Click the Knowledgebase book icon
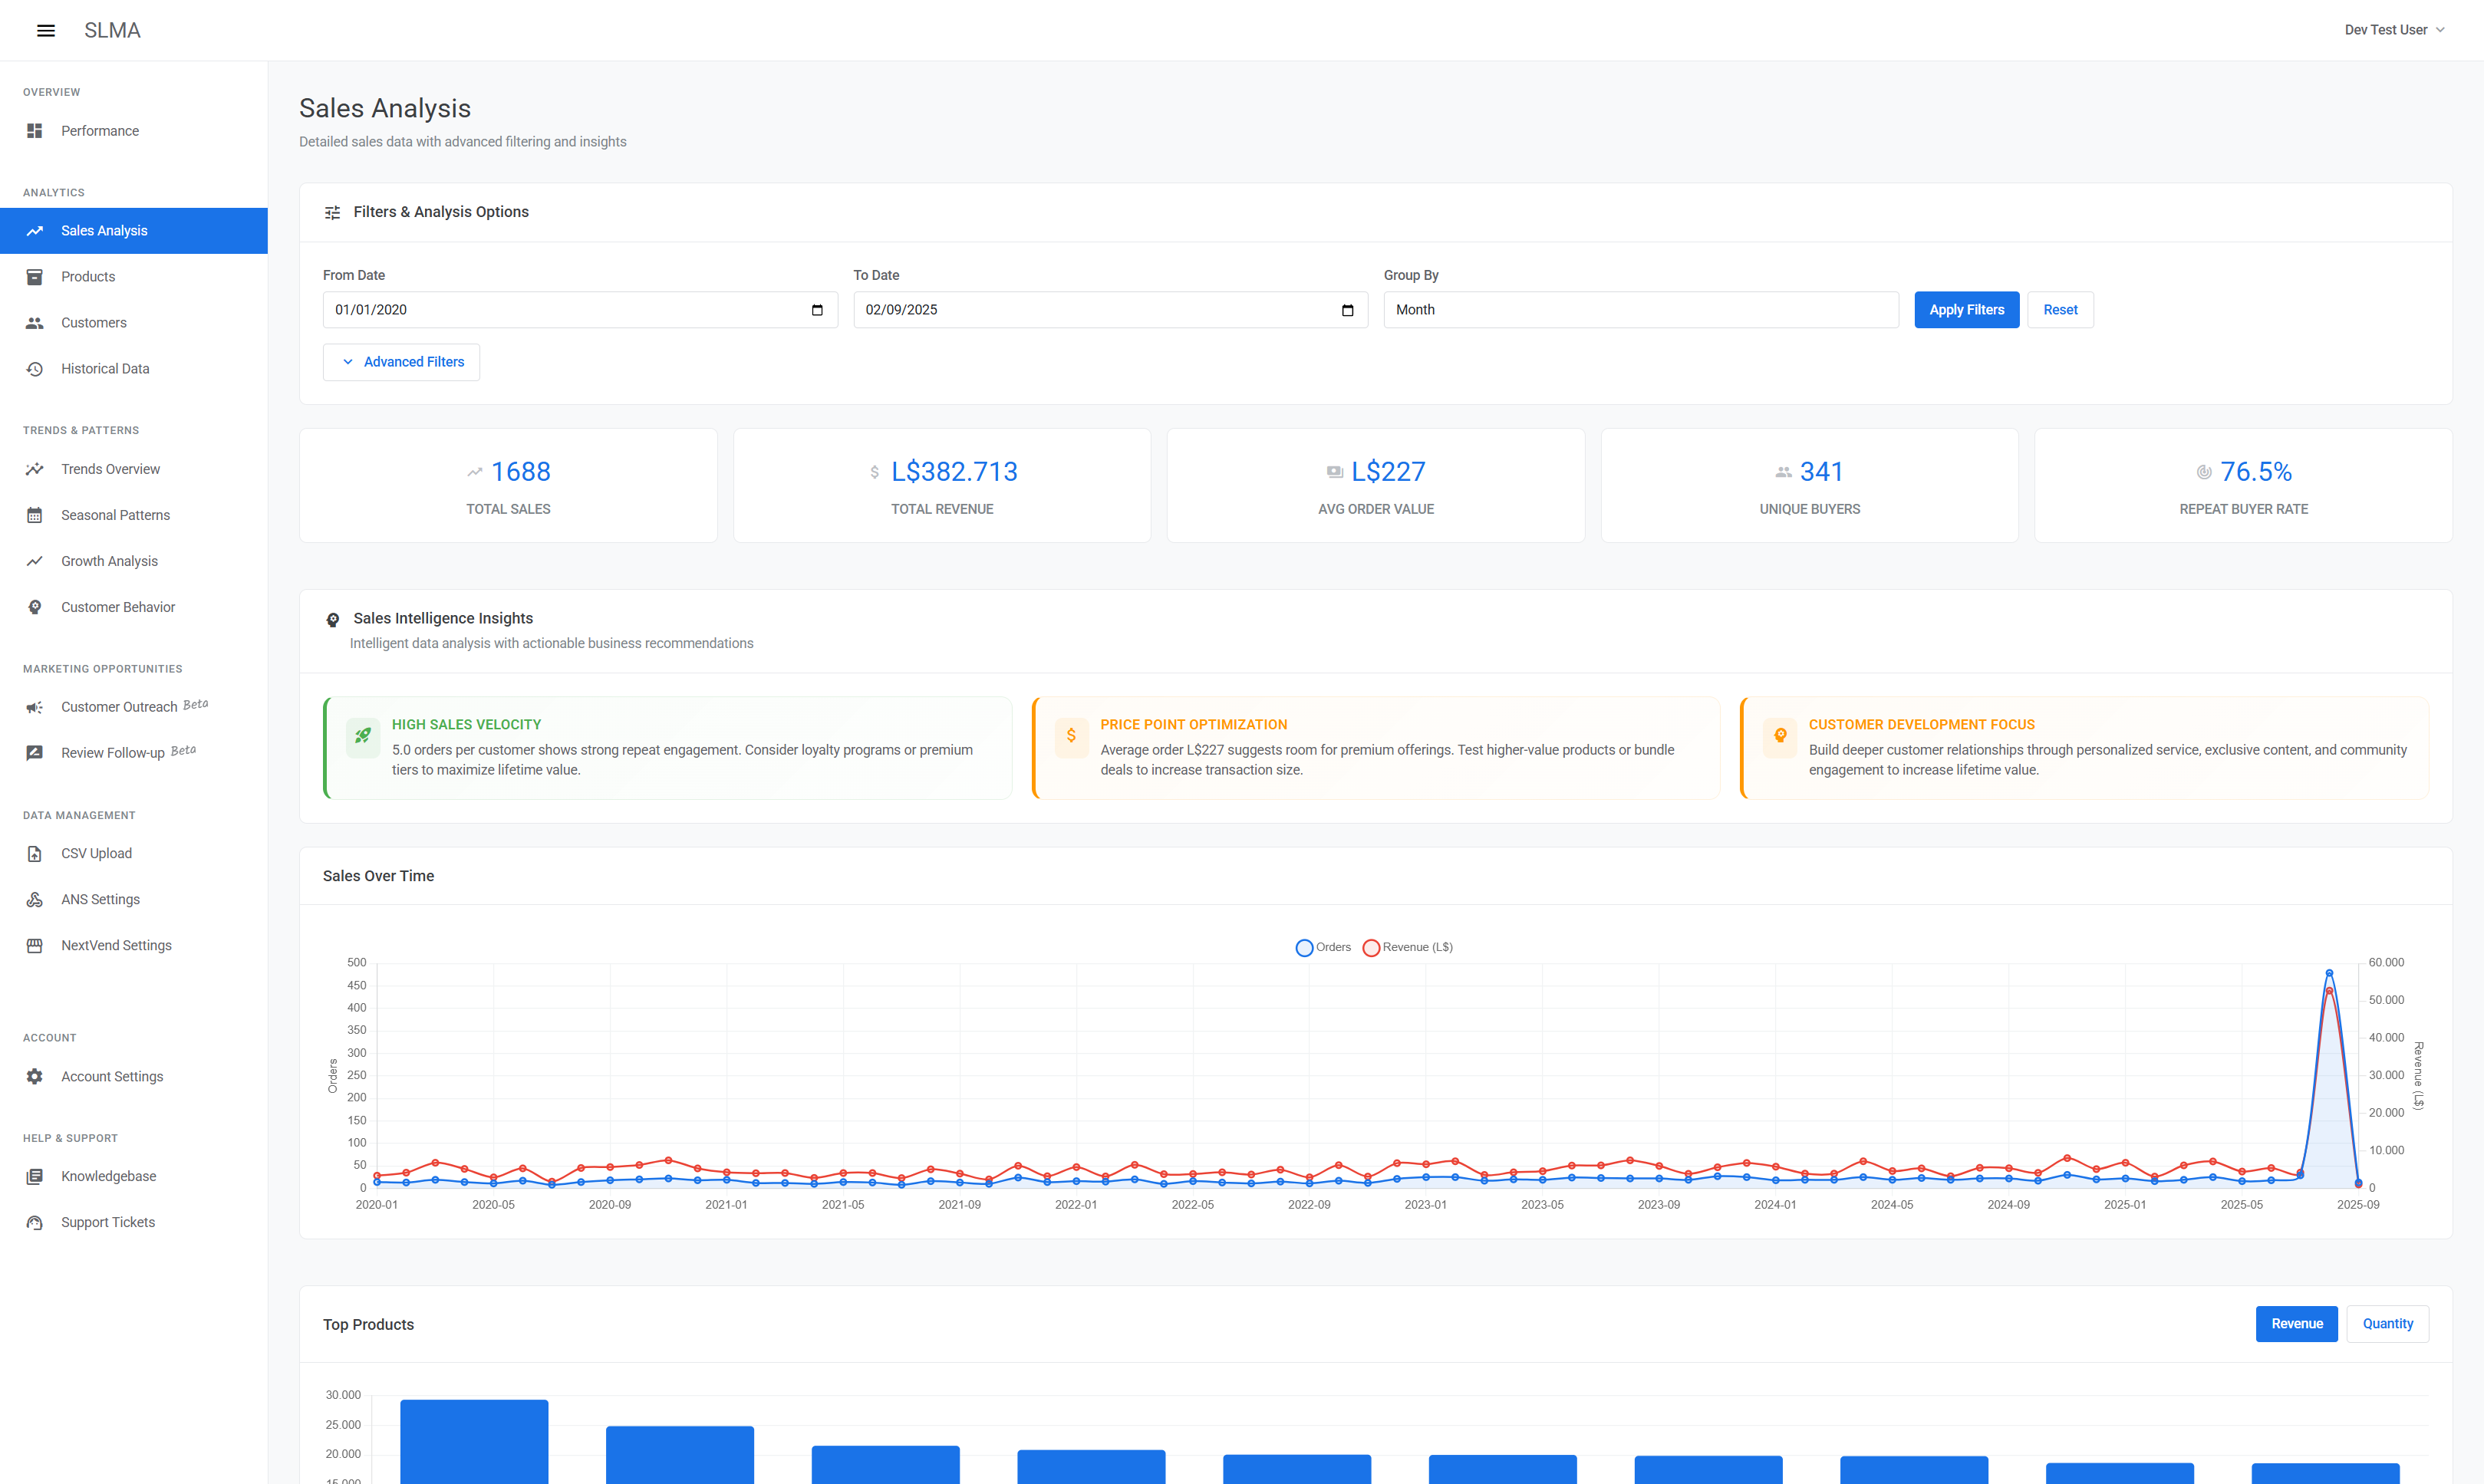The image size is (2484, 1484). (x=34, y=1176)
